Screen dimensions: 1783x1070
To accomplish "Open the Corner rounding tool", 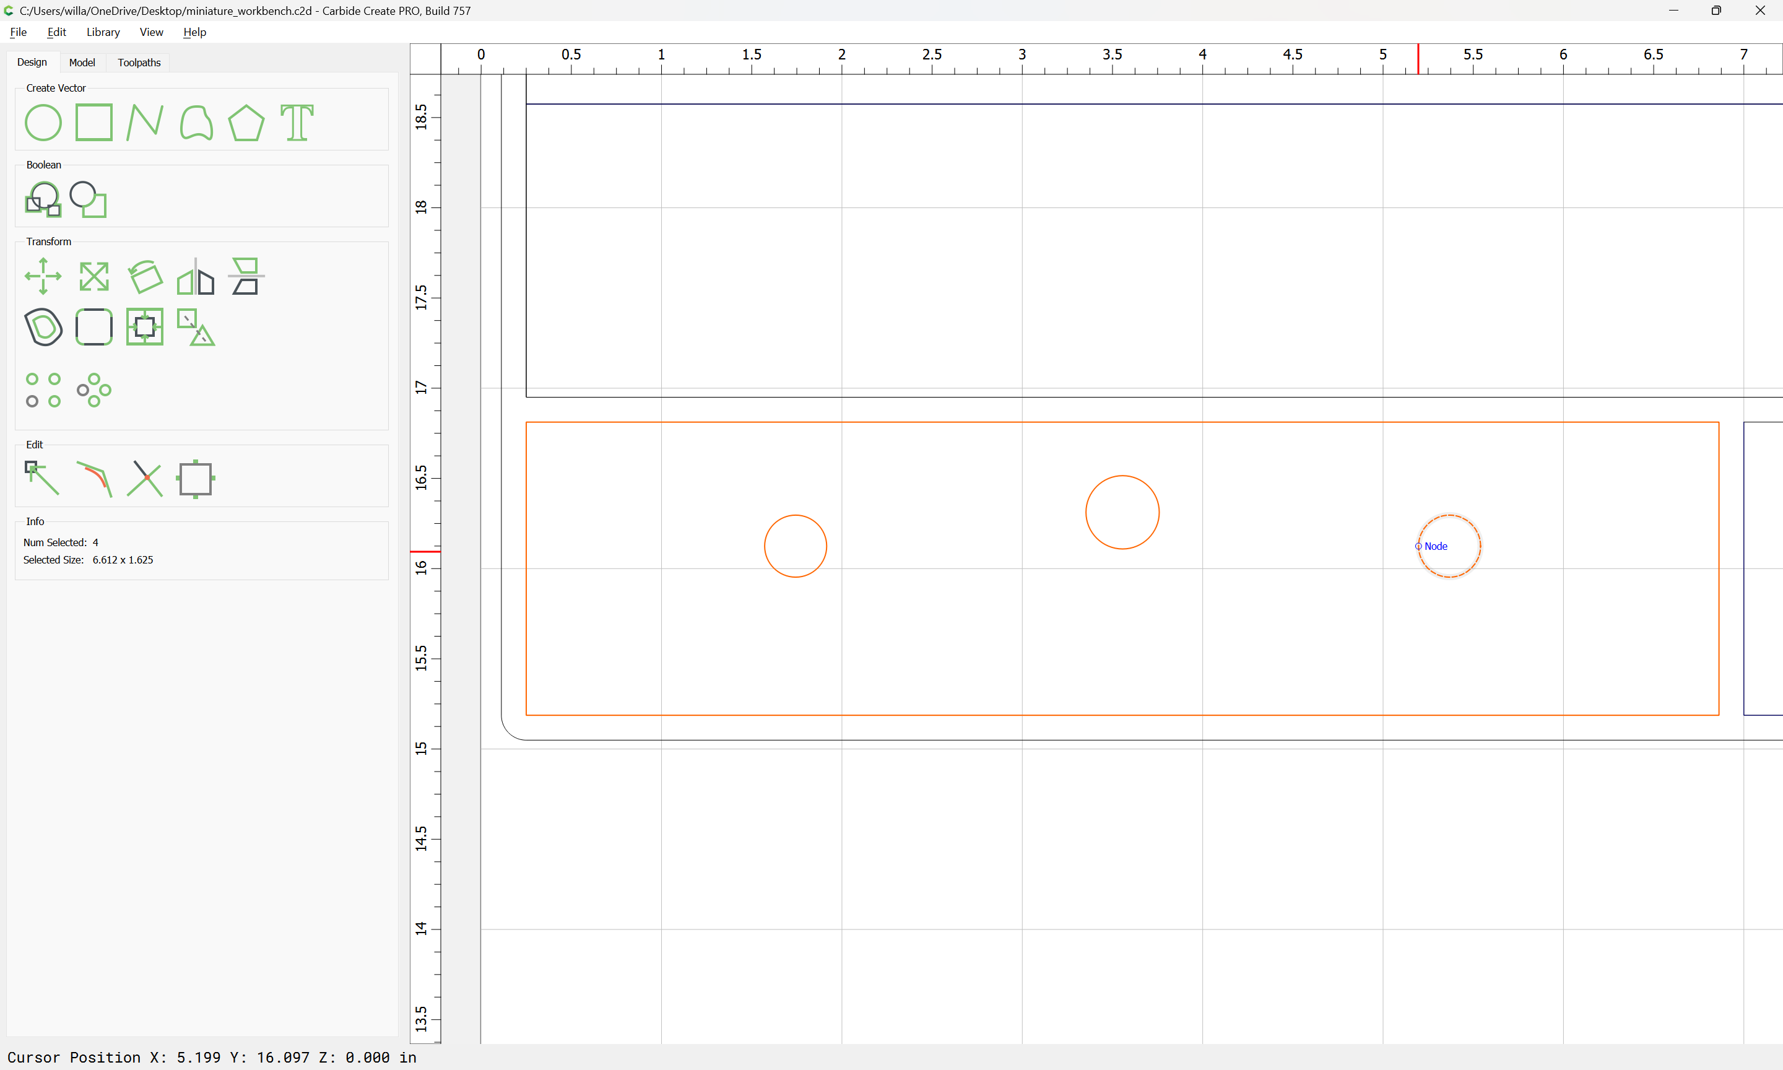I will coord(93,326).
